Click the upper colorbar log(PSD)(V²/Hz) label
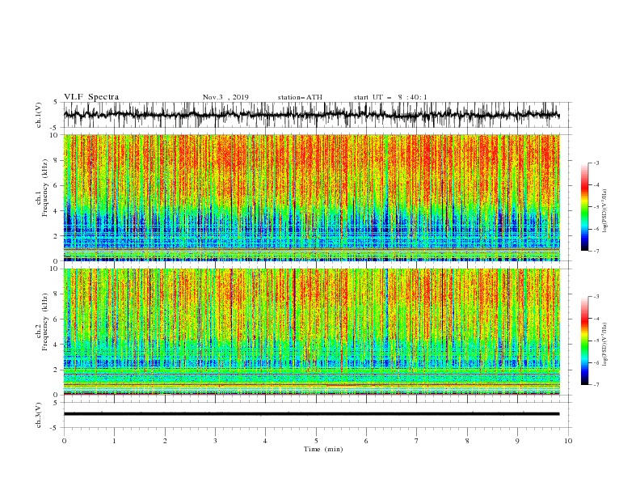 604,211
